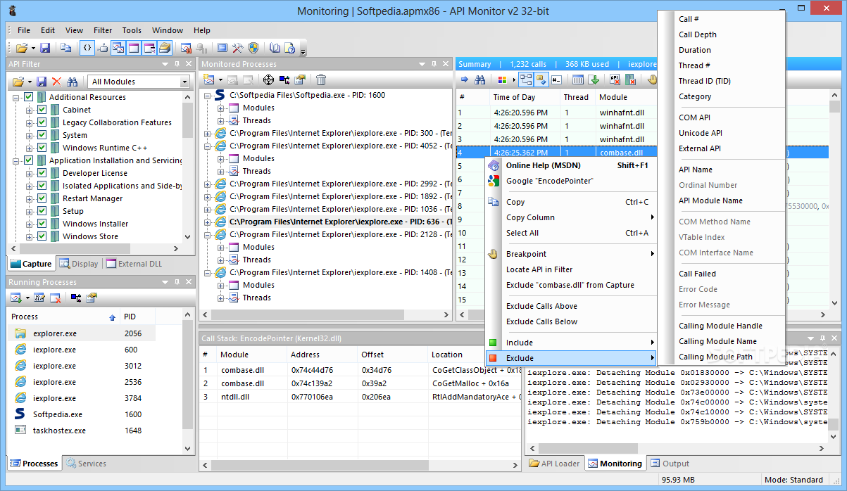Click the start monitoring icon in Running Processes
847x491 pixels.
[16, 298]
